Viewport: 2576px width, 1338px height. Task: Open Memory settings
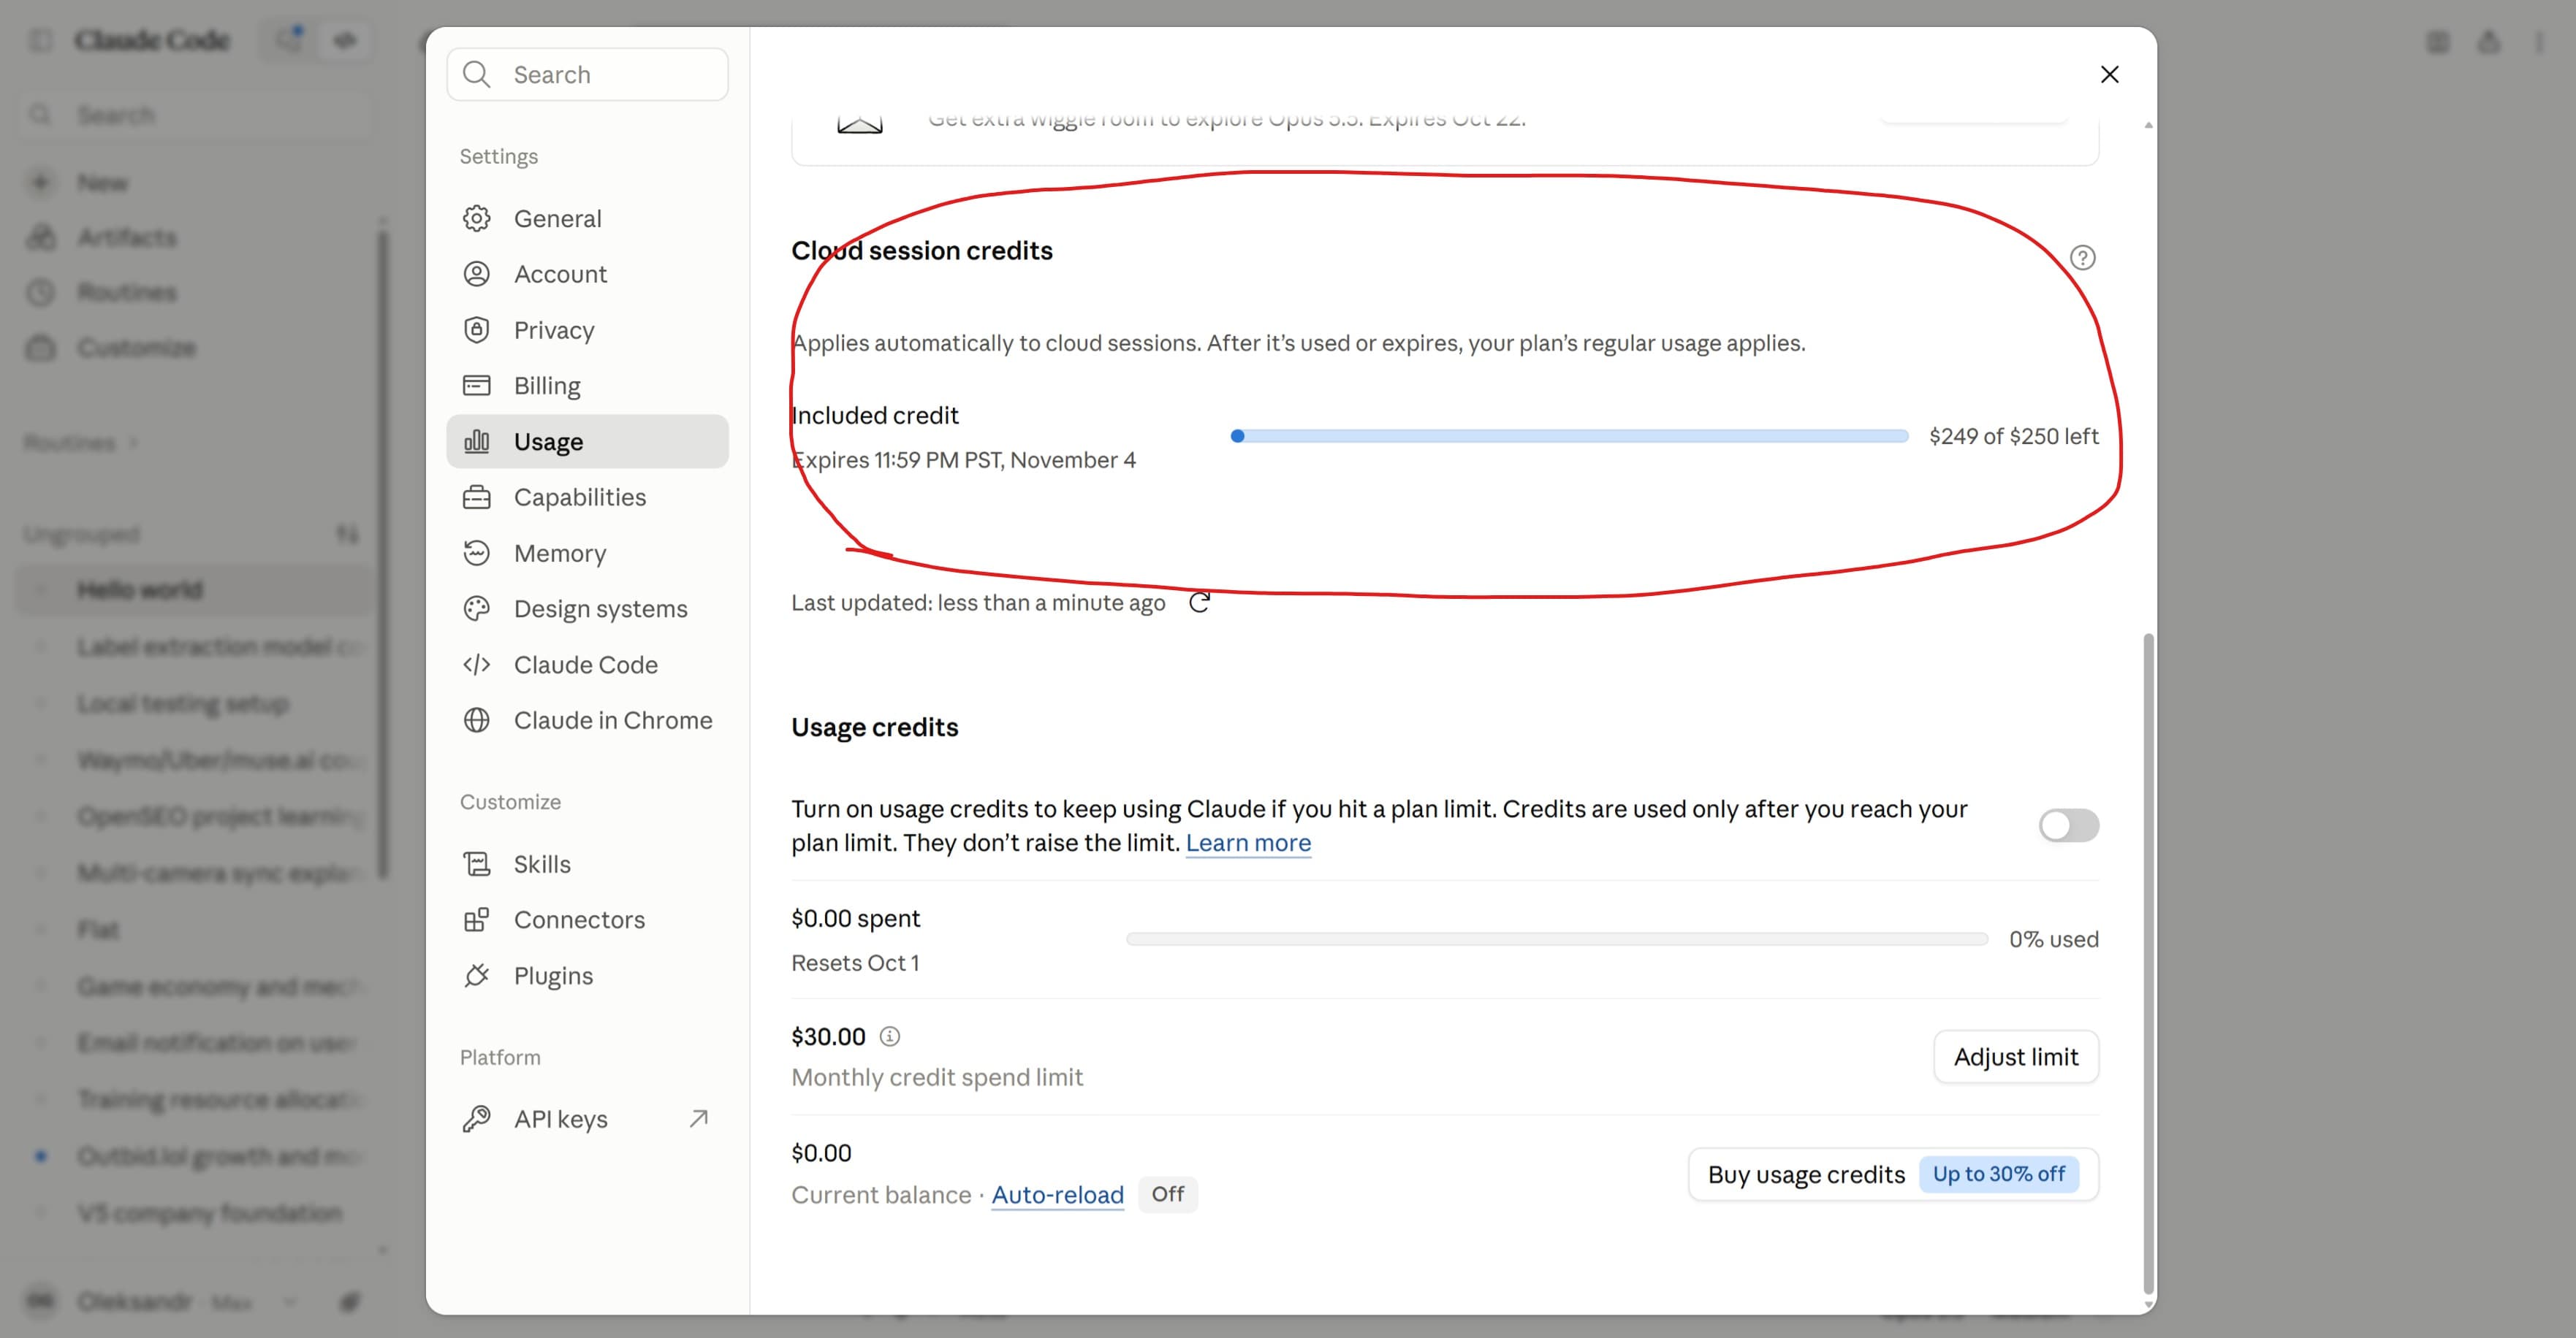point(587,553)
